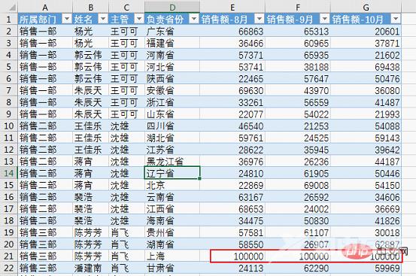Select row 14 header
The width and height of the screenshot is (416, 276).
(9, 173)
